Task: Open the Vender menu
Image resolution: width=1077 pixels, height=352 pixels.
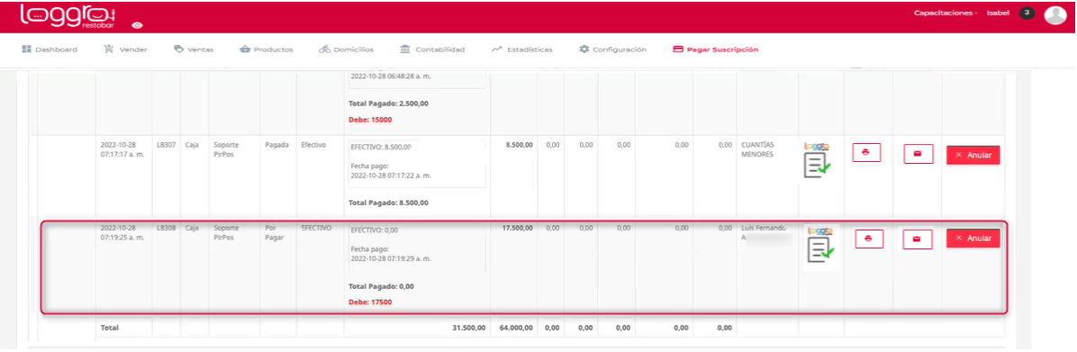Action: 125,50
